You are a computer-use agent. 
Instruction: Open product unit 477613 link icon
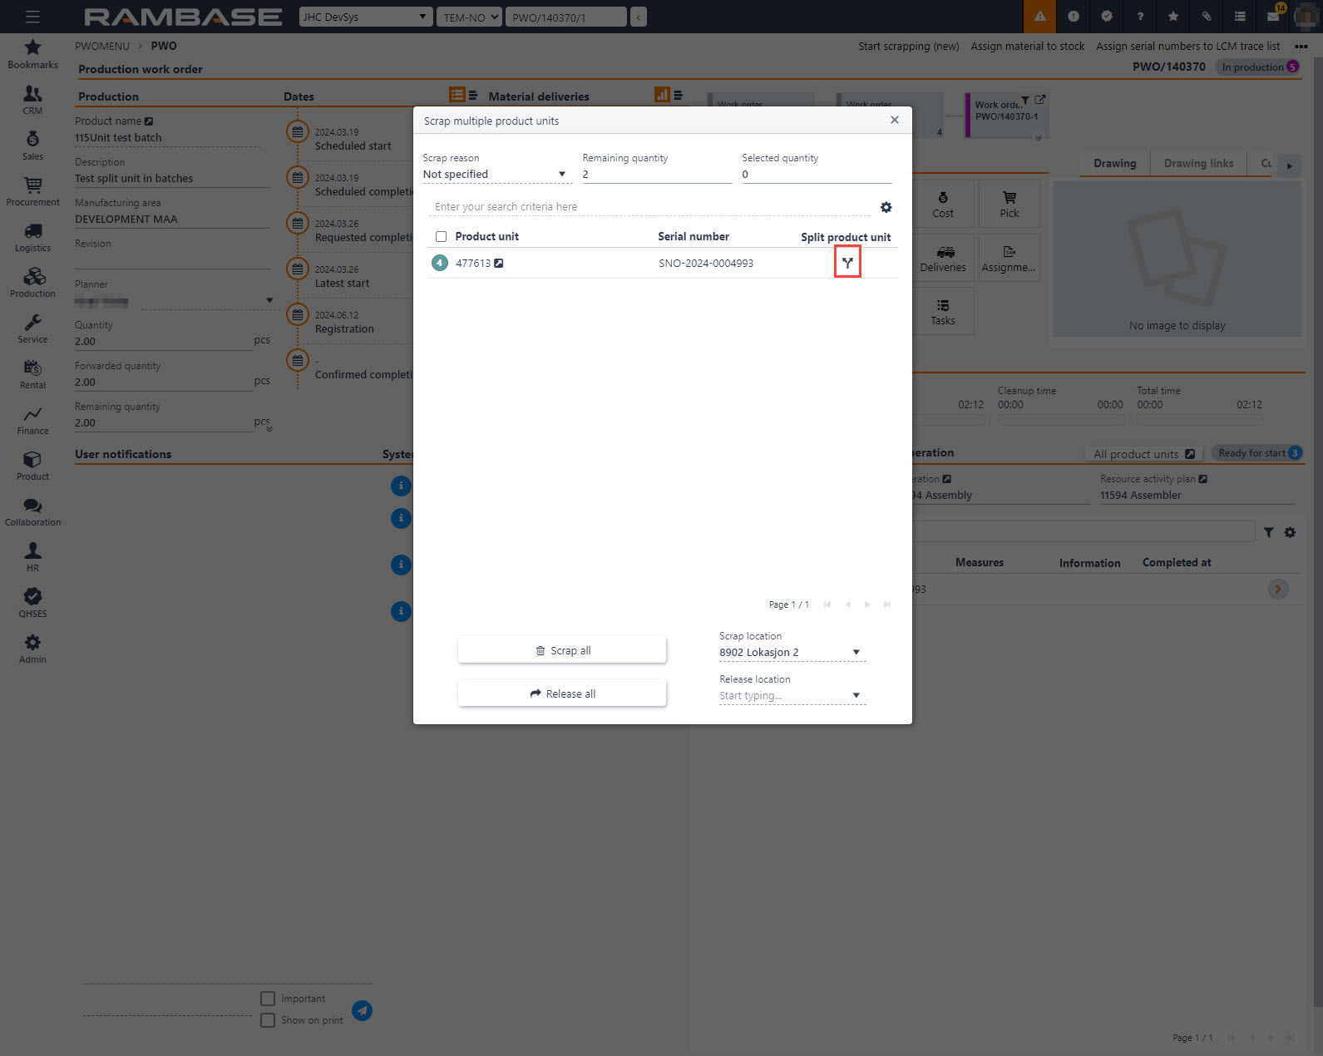[499, 263]
